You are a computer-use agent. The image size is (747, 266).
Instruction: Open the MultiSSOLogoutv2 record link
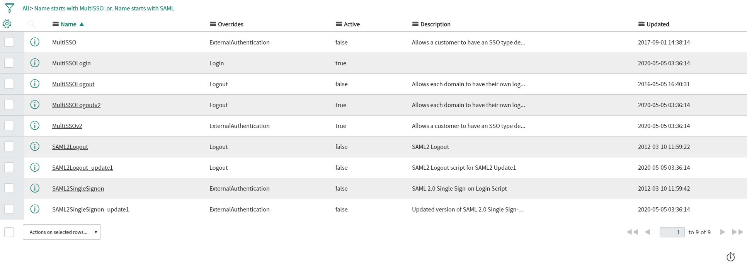[76, 105]
